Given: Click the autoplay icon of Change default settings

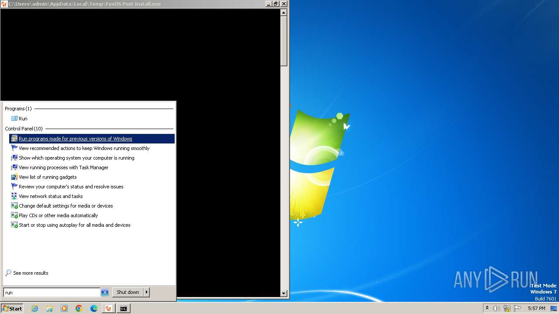Looking at the screenshot, I should (14, 206).
